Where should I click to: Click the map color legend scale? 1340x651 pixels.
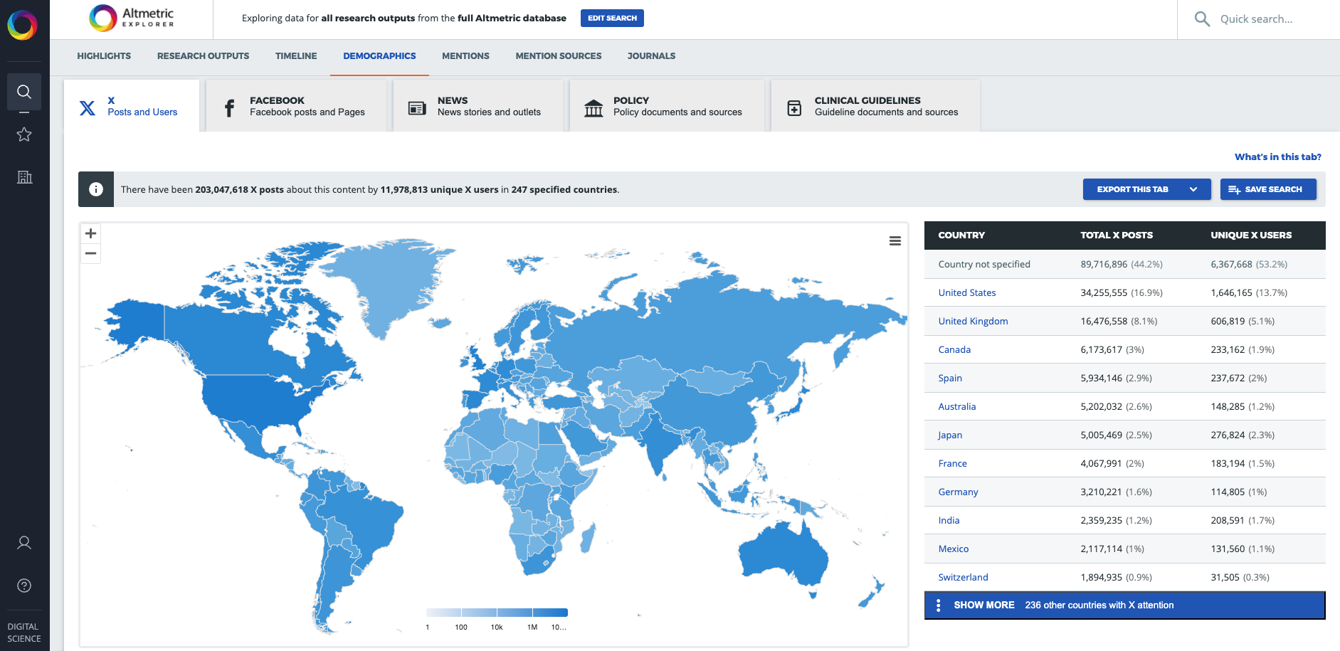[496, 612]
